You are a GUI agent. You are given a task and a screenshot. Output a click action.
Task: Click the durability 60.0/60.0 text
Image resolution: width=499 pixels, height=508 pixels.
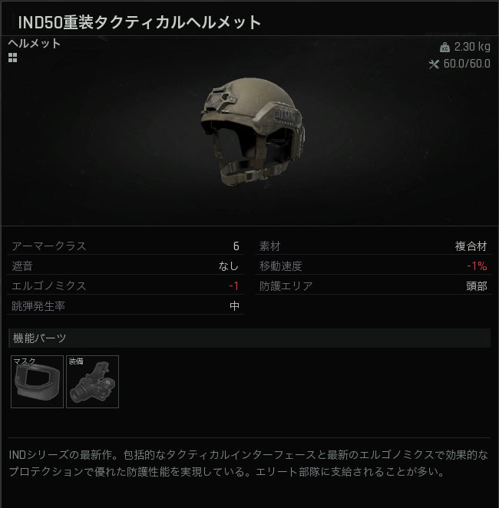467,64
